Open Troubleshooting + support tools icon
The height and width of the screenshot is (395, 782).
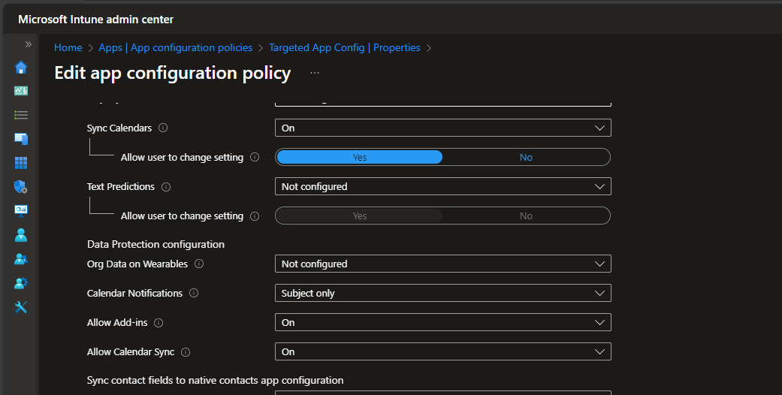click(21, 307)
